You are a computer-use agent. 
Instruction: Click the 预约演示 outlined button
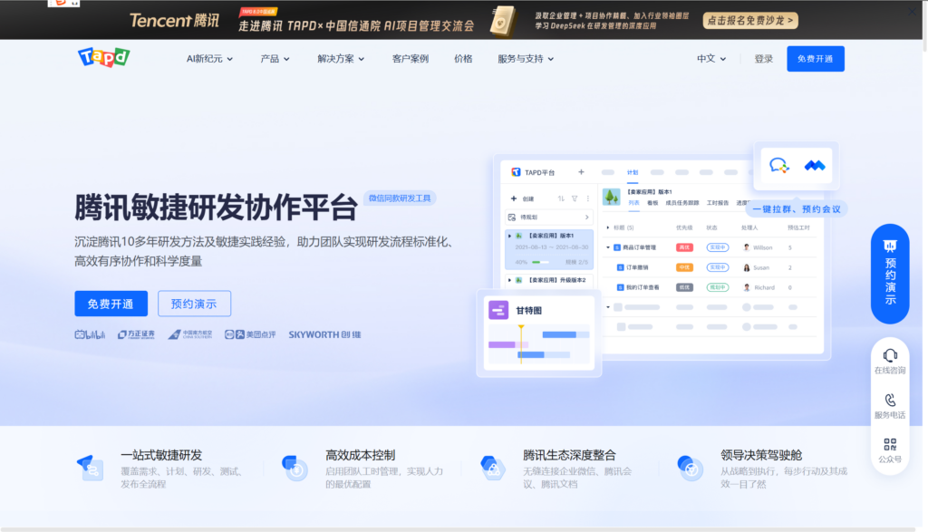pos(194,304)
